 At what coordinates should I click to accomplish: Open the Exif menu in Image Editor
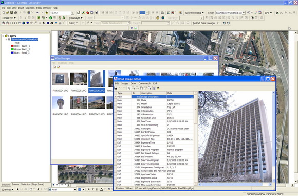coord(155,83)
